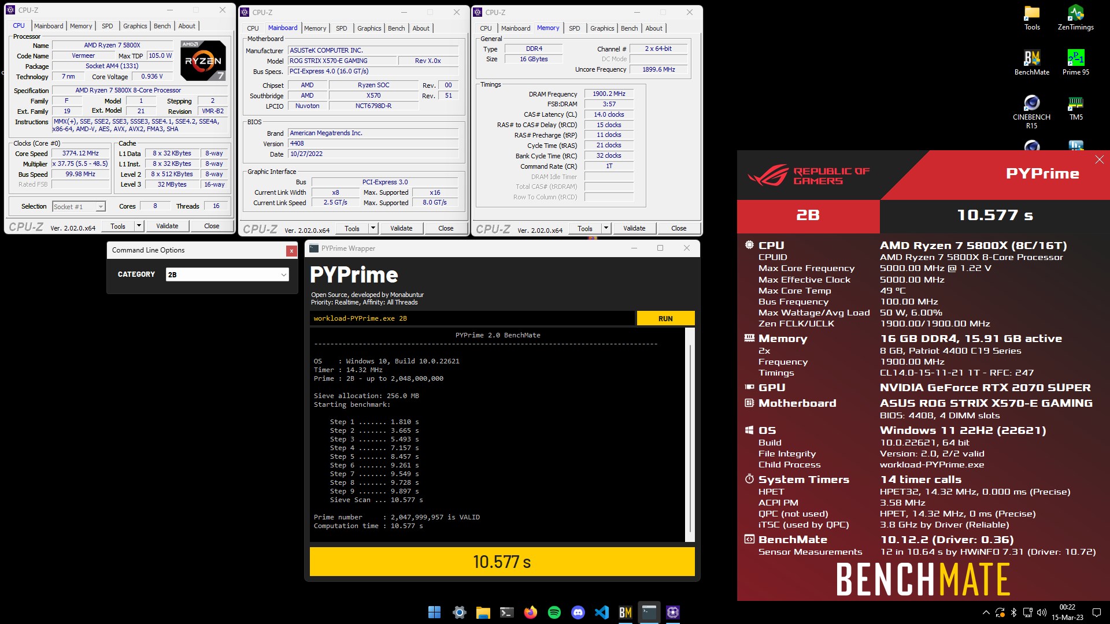
Task: Launch BenchMate from desktop icon
Action: click(x=1032, y=62)
